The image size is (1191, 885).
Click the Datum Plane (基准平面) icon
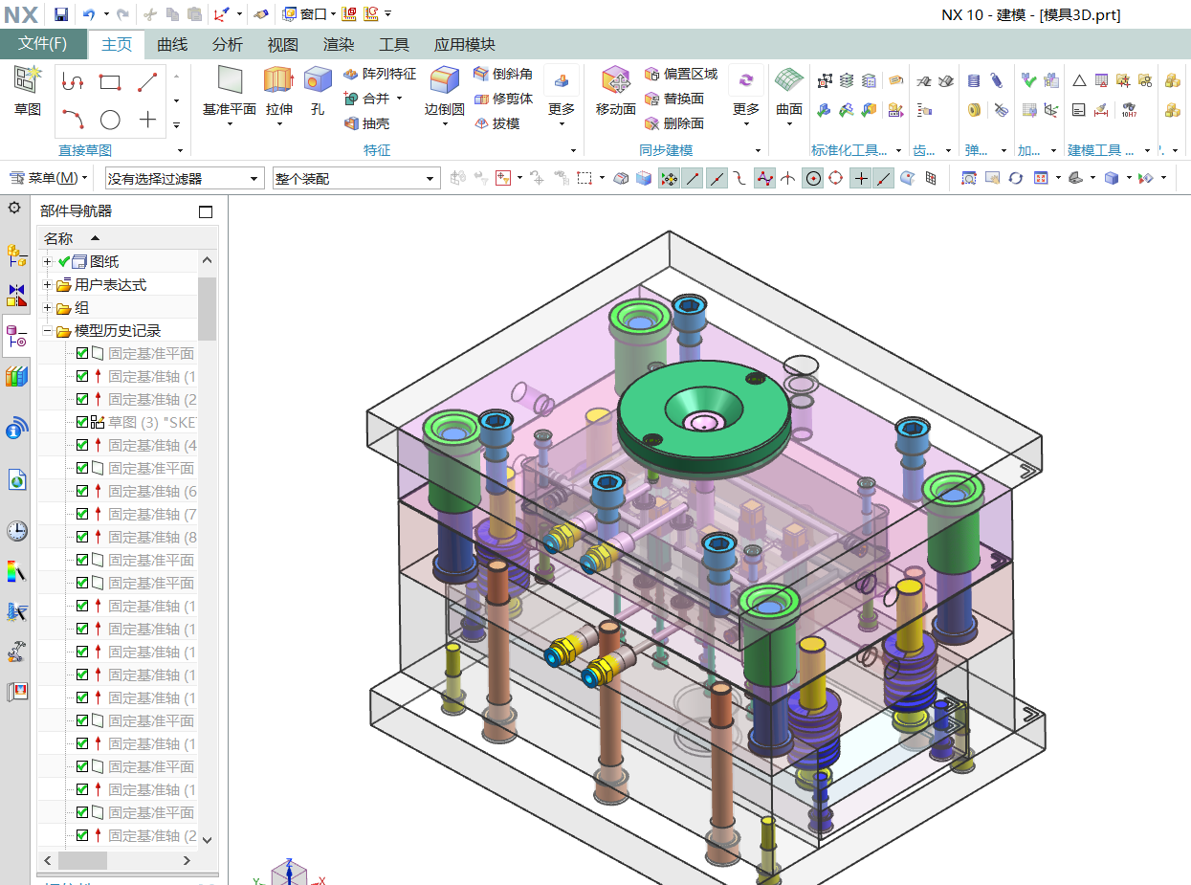pyautogui.click(x=230, y=80)
